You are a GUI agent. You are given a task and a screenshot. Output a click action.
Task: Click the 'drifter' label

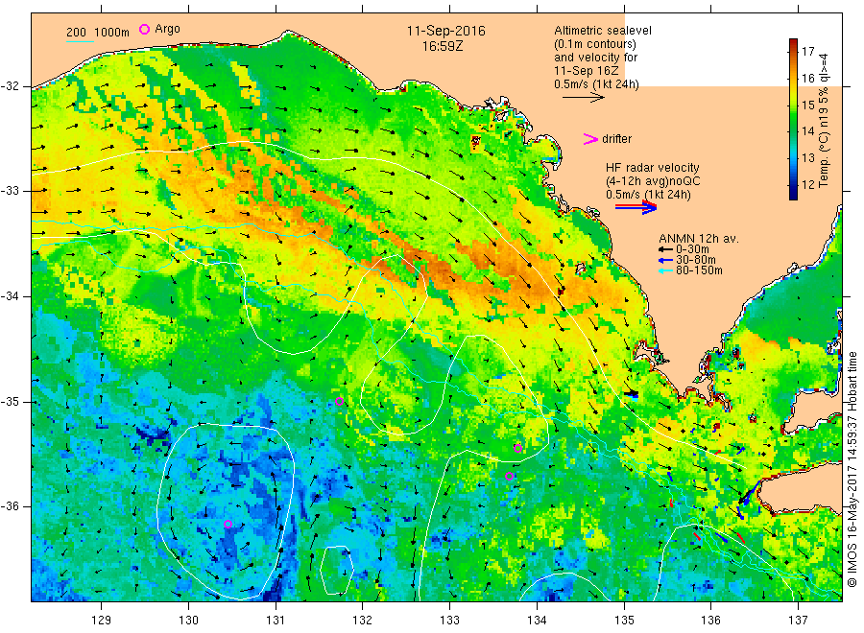(616, 139)
